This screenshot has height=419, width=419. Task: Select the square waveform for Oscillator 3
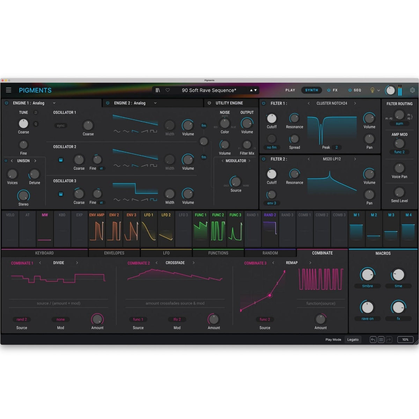154,200
